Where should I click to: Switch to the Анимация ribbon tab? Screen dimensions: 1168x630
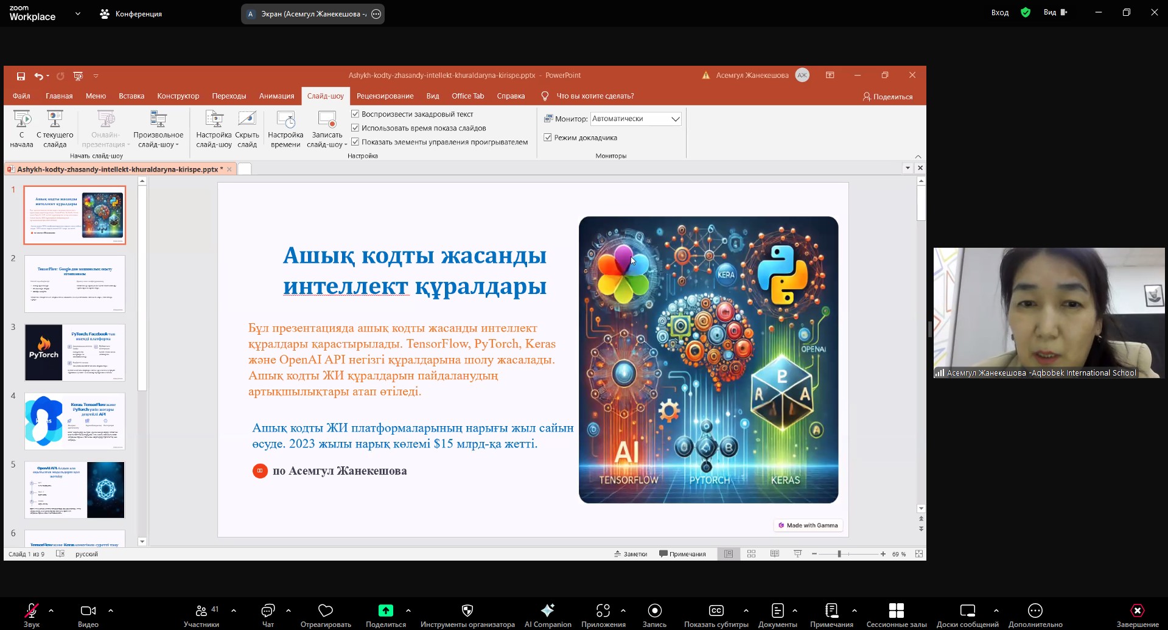point(276,96)
